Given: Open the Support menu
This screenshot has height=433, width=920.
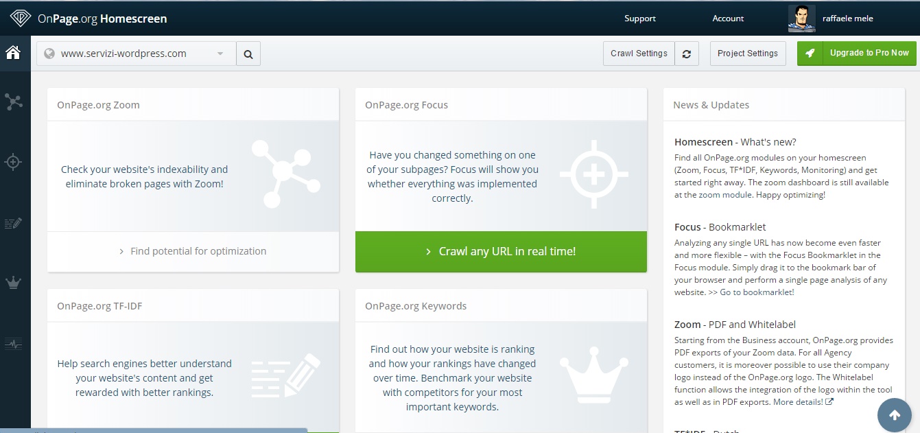Looking at the screenshot, I should tap(640, 19).
